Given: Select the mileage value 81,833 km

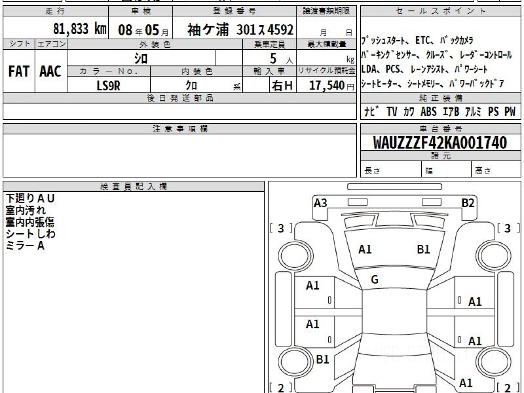Looking at the screenshot, I should pyautogui.click(x=80, y=29).
